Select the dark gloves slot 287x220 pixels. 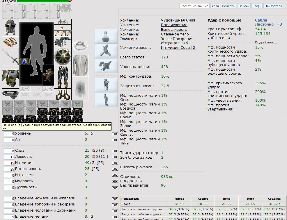(x=63, y=42)
